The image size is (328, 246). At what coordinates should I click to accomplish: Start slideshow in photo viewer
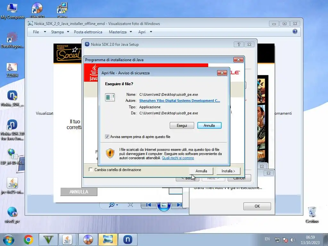[164, 205]
